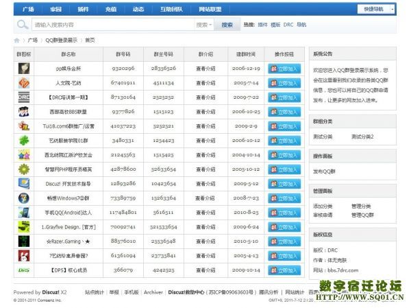View intro 查看介绍 for 畅想Windows7 group
The height and width of the screenshot is (308, 411).
205,198
